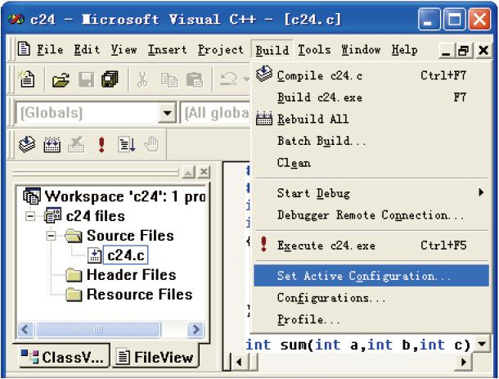Click the Workspace icon in tree
Image resolution: width=499 pixels, height=379 pixels.
[32, 196]
